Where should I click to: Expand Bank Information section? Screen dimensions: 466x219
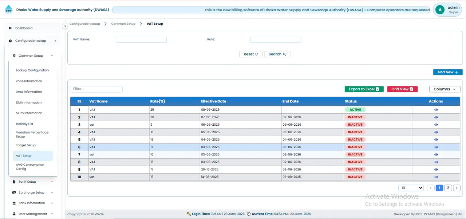33,203
